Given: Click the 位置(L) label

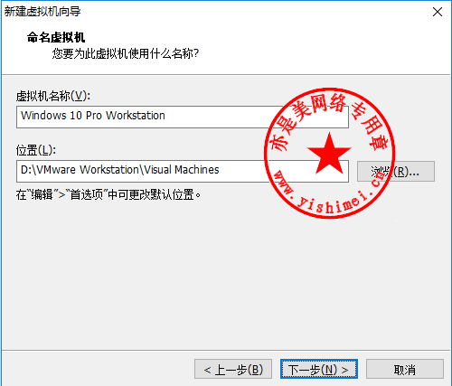Looking at the screenshot, I should pyautogui.click(x=36, y=150).
